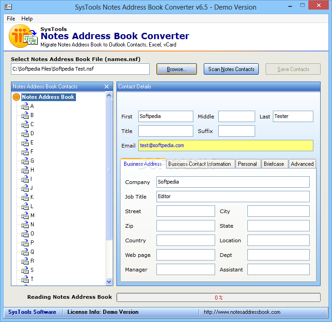This screenshot has height=322, width=332.
Task: Click the Manager input field
Action: [x=186, y=270]
